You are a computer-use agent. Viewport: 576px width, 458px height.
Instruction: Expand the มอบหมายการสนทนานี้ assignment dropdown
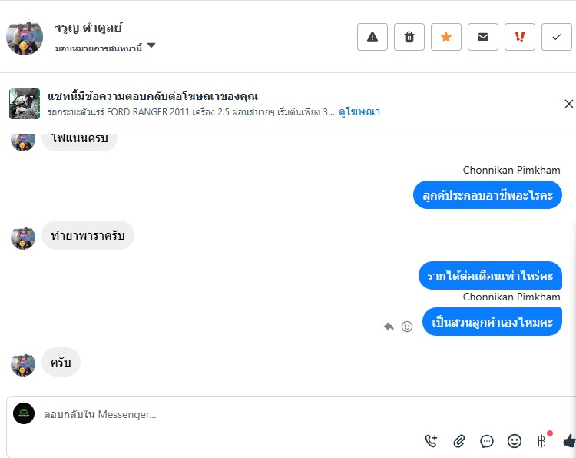click(x=151, y=46)
